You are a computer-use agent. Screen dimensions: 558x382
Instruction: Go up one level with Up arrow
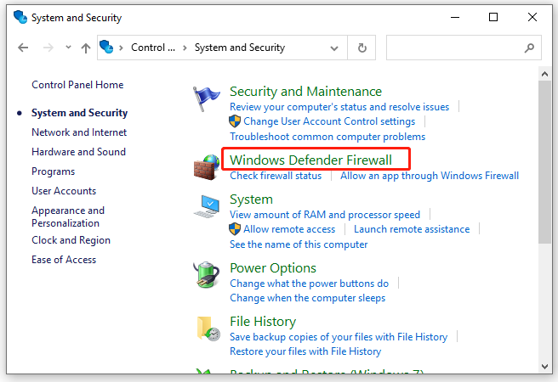[85, 48]
